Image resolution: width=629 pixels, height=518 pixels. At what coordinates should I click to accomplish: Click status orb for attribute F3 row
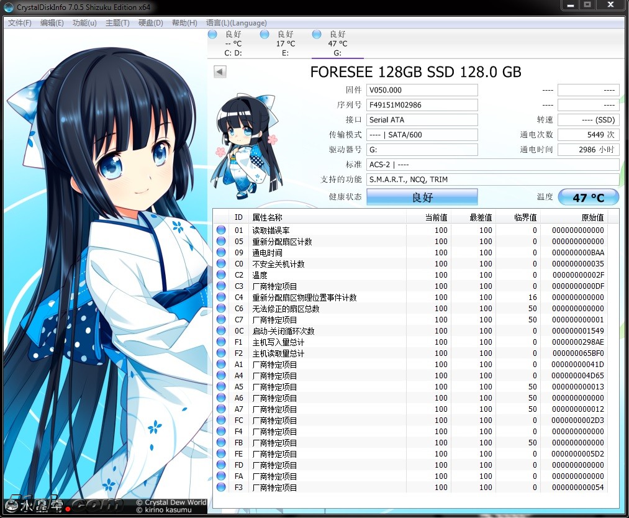coord(221,487)
